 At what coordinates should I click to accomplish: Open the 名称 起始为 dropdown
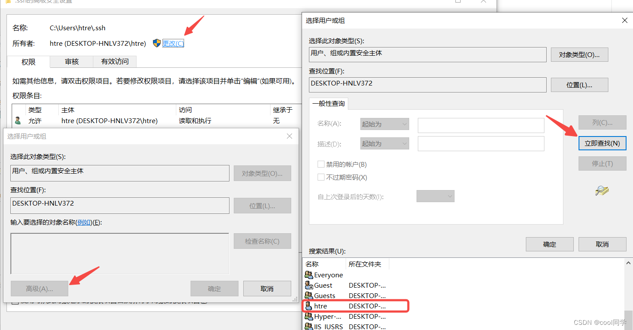click(384, 124)
